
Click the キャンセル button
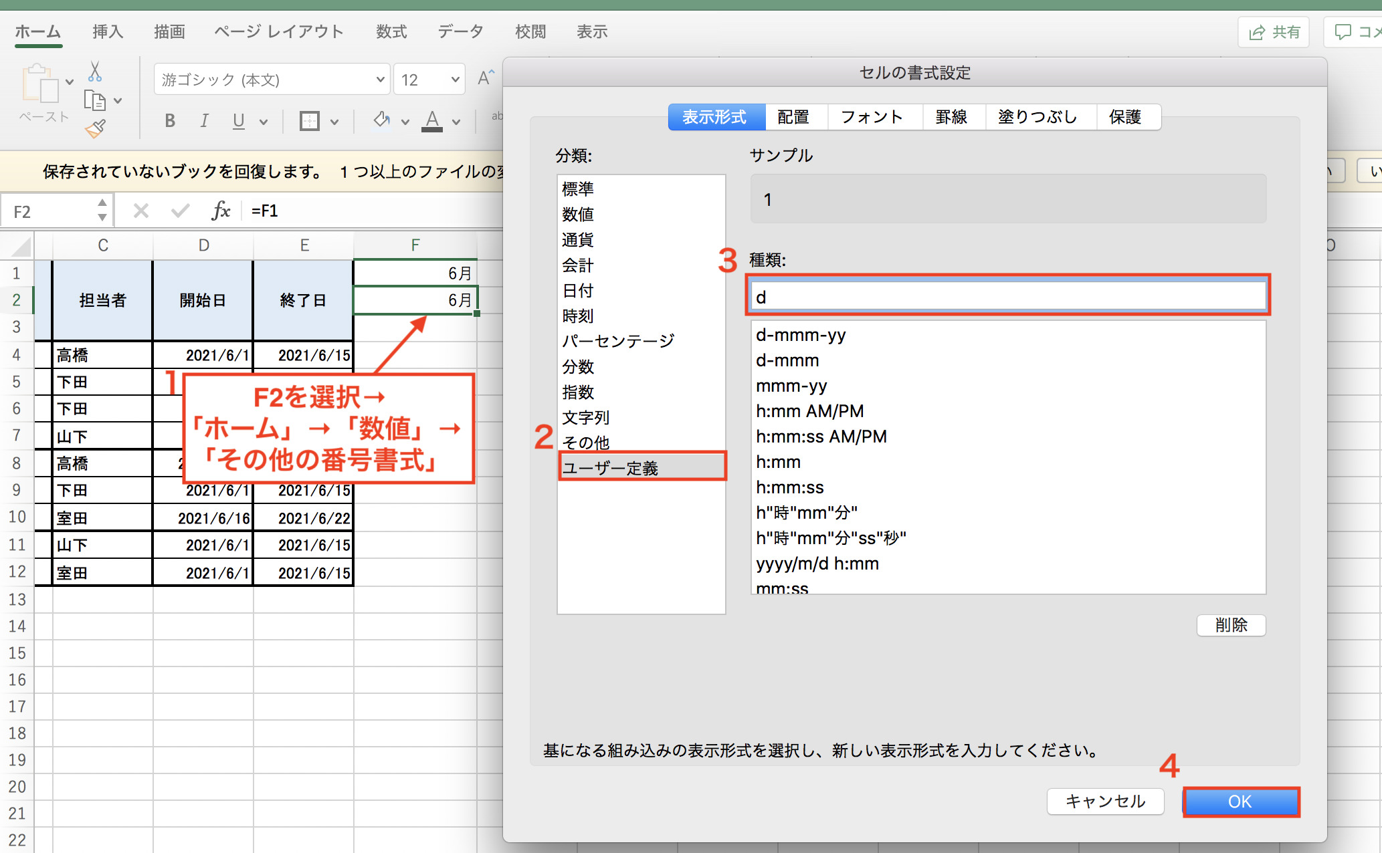click(x=1105, y=802)
